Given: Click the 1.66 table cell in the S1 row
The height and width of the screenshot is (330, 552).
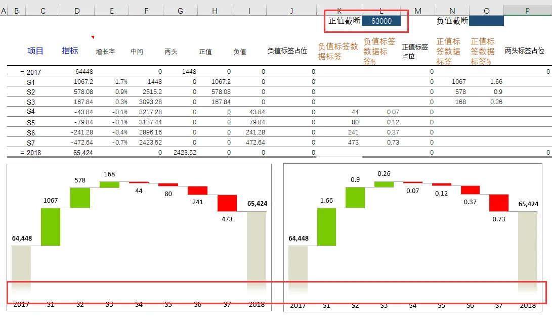Looking at the screenshot, I should point(496,82).
